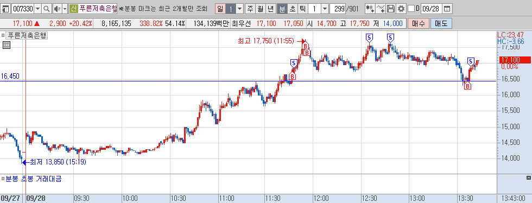Click the S sell marker near 12:45
The image size is (532, 203).
point(390,37)
